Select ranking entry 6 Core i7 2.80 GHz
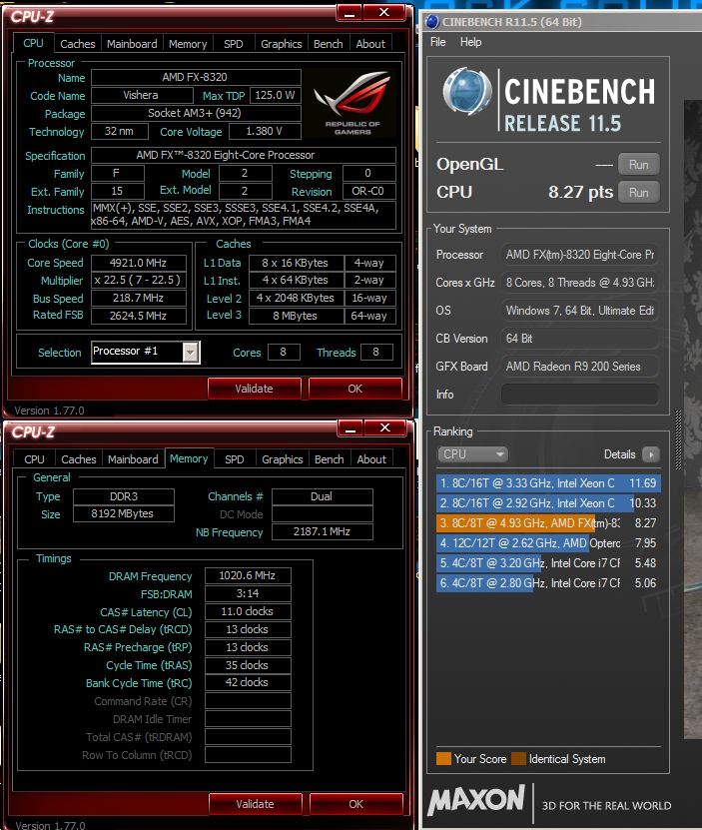 point(548,583)
